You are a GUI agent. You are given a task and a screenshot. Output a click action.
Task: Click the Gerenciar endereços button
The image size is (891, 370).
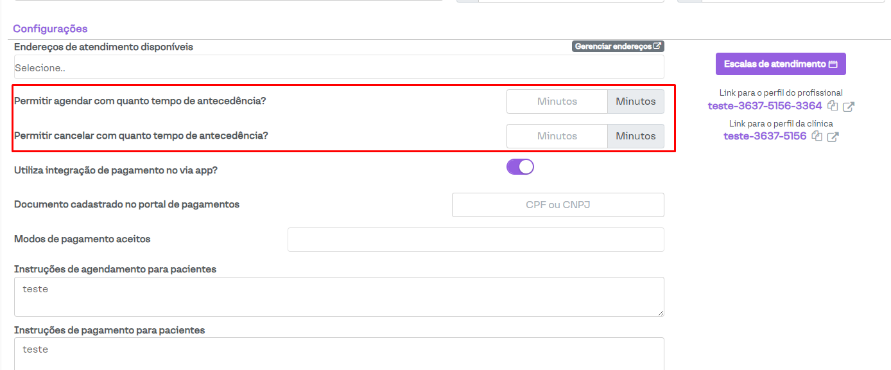pos(618,46)
